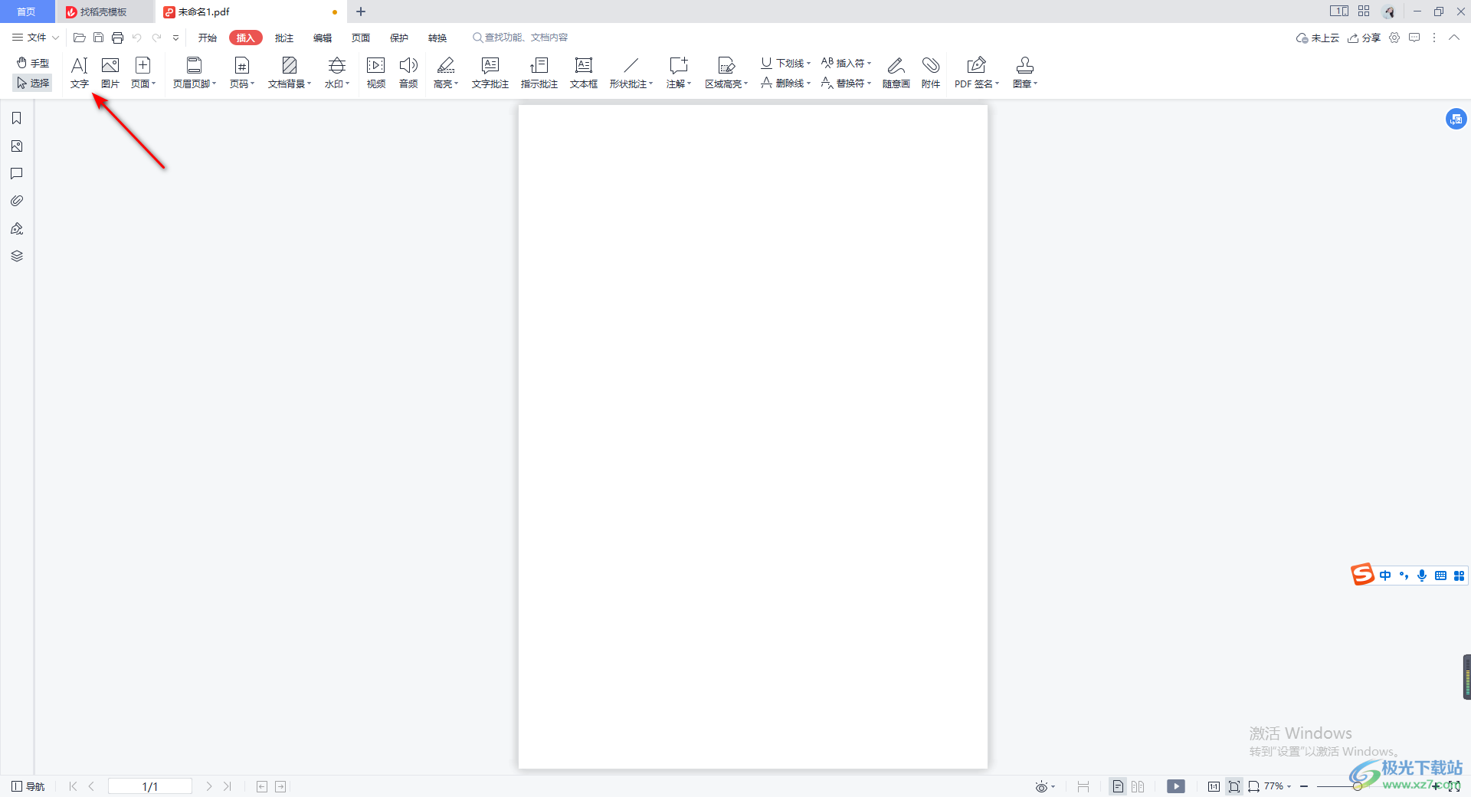Click the 查找功能、文档内容 search box
This screenshot has width=1471, height=797.
(521, 38)
